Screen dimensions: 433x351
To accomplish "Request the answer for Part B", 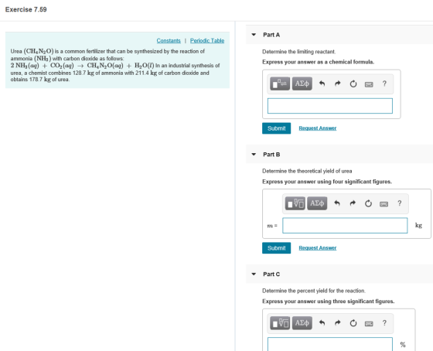I will pos(318,248).
